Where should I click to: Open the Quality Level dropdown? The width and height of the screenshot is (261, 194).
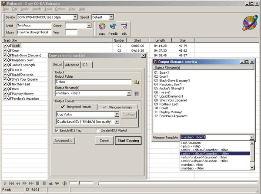click(x=117, y=122)
